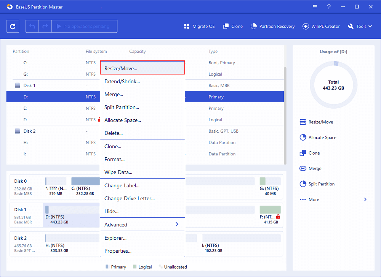Click the G: (NTFS) 40 MB block in Disk 0

tap(270, 187)
